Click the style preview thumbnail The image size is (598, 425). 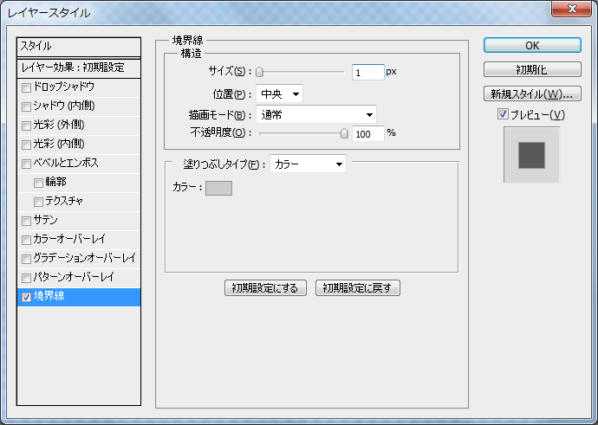(x=531, y=155)
